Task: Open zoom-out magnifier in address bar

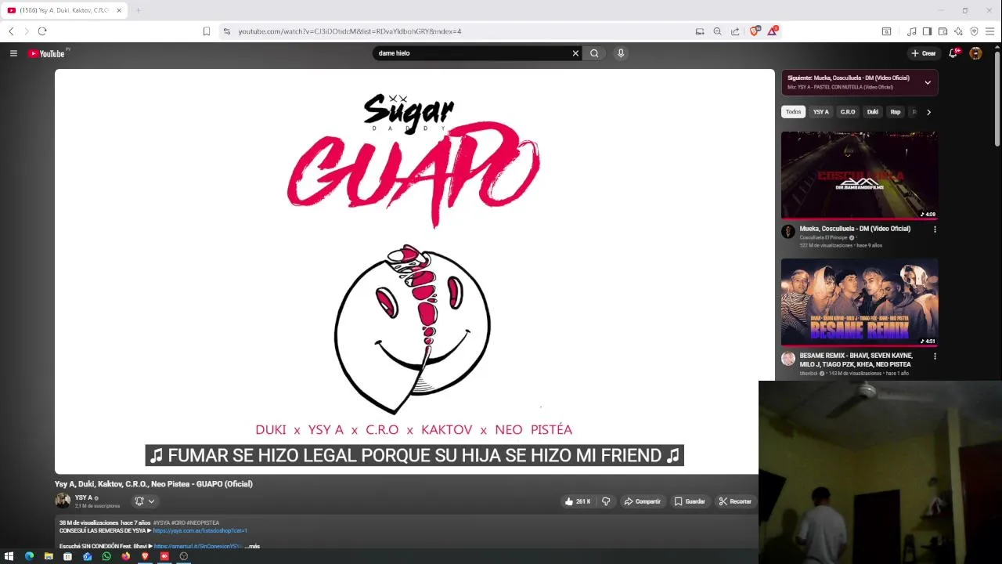Action: point(717,31)
